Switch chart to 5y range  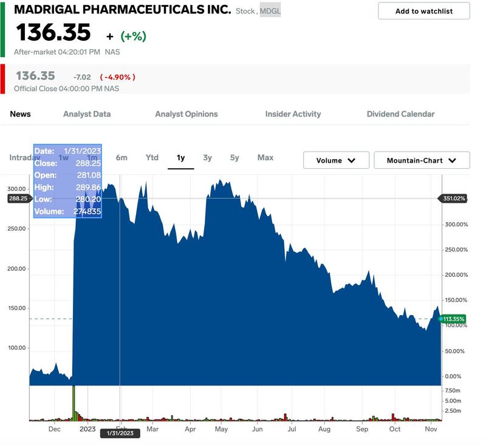tap(234, 158)
